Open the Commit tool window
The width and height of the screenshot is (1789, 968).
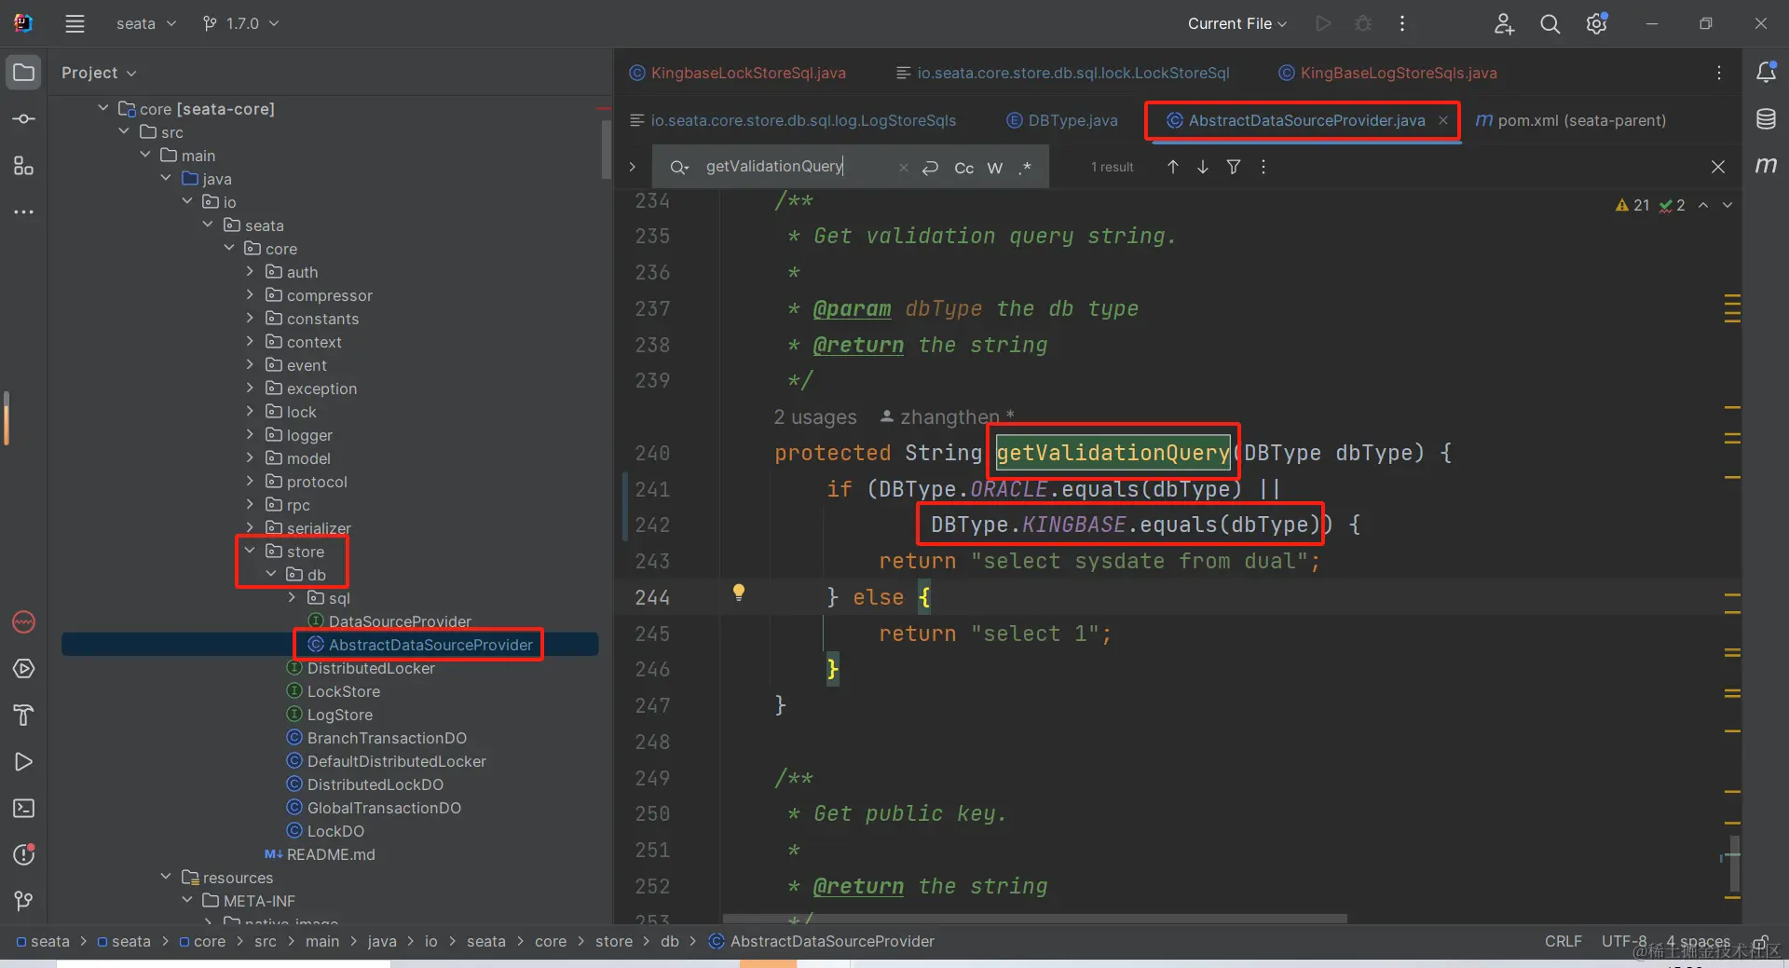coord(24,119)
